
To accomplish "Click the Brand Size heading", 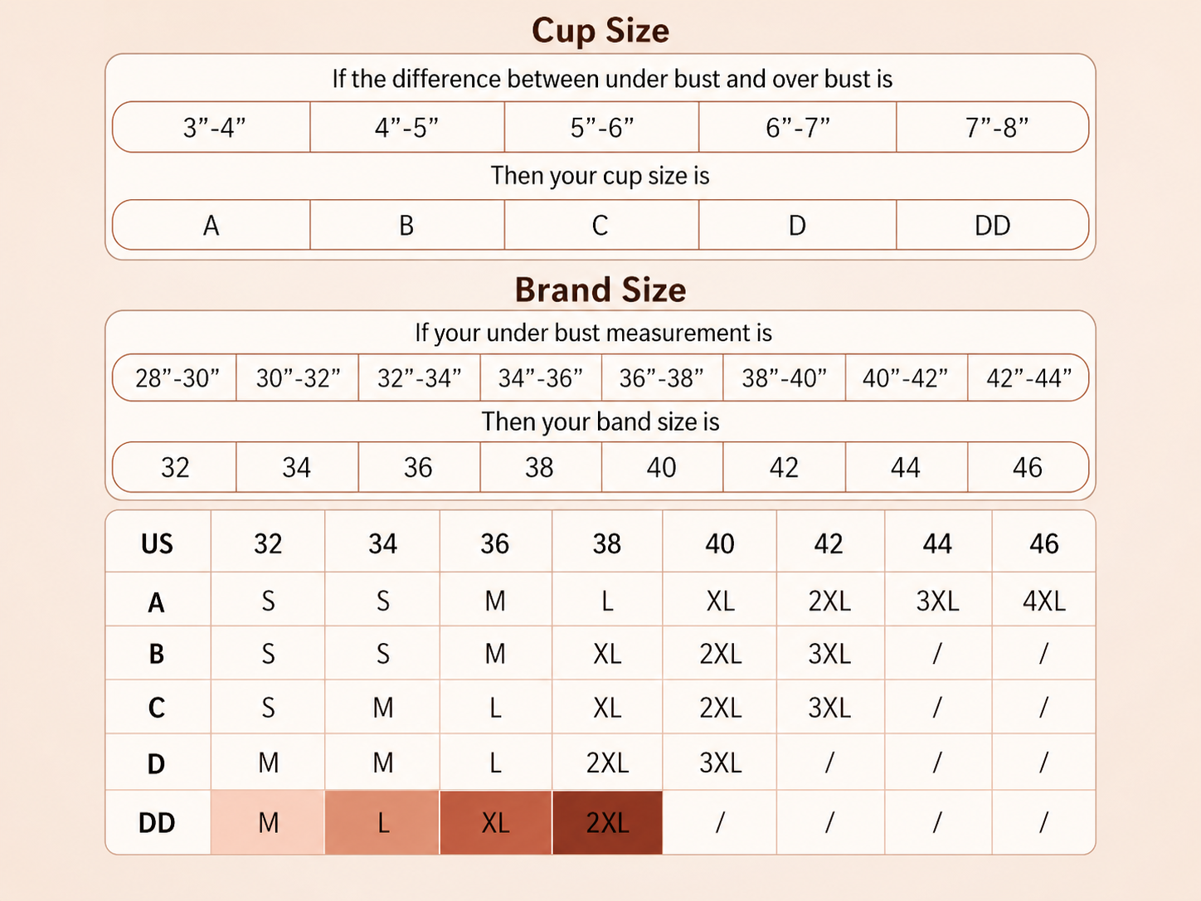I will 600,290.
